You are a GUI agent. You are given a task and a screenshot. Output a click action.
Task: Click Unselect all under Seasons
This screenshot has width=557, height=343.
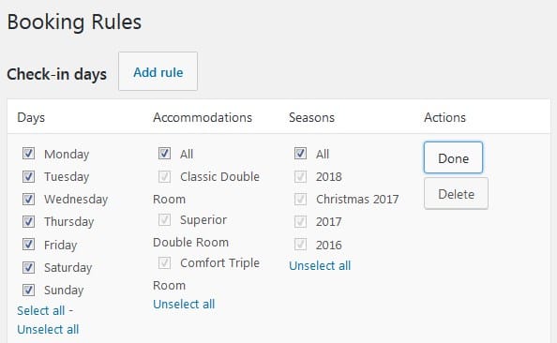click(x=320, y=265)
